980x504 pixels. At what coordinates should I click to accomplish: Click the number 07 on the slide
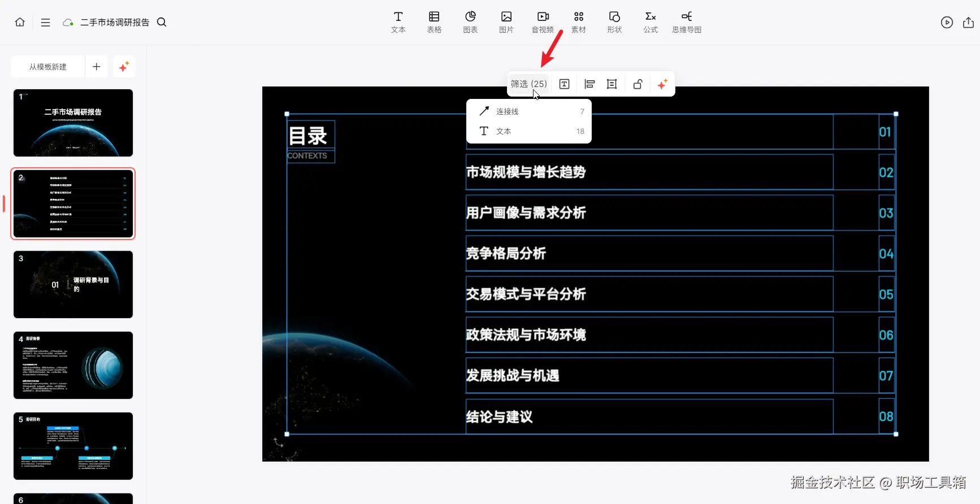[x=886, y=376]
